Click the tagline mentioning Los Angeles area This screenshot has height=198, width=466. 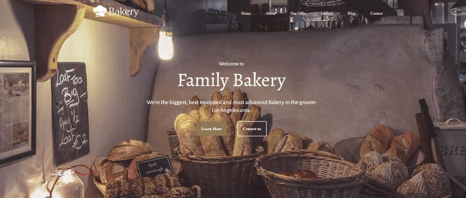(x=231, y=106)
